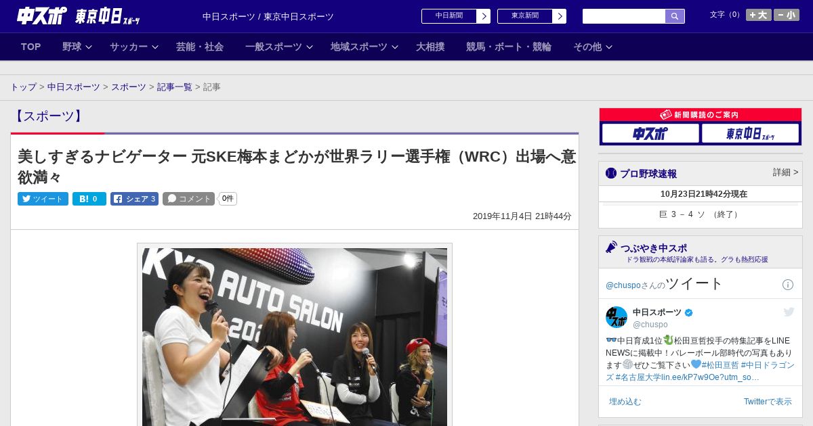Screen dimensions: 813x426
Task: Click the 中スポ subscription banner button
Action: click(650, 133)
